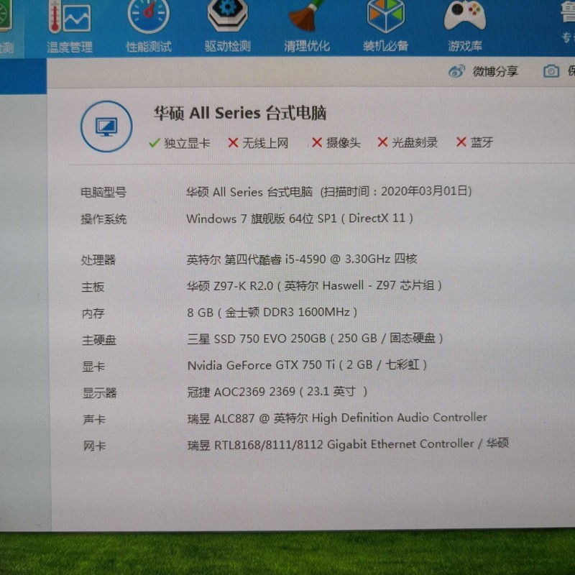
Task: Click the 华硕 Z97-K R2.0 motherboard value
Action: pyautogui.click(x=314, y=285)
